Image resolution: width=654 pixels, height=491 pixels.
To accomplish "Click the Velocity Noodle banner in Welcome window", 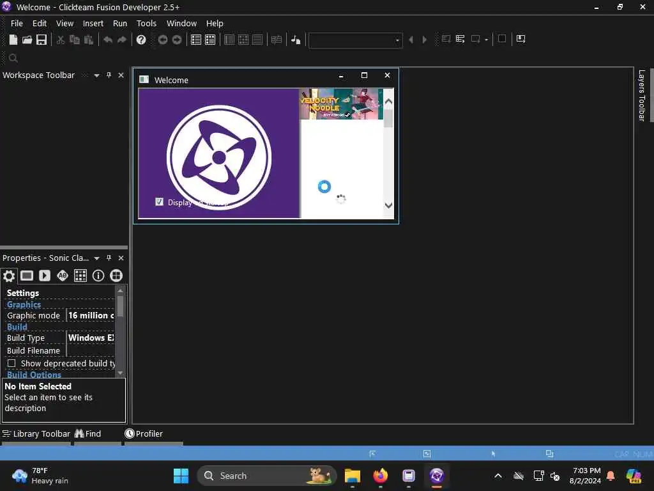I will pos(341,104).
